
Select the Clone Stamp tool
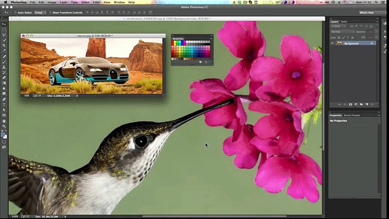[x=4, y=67]
